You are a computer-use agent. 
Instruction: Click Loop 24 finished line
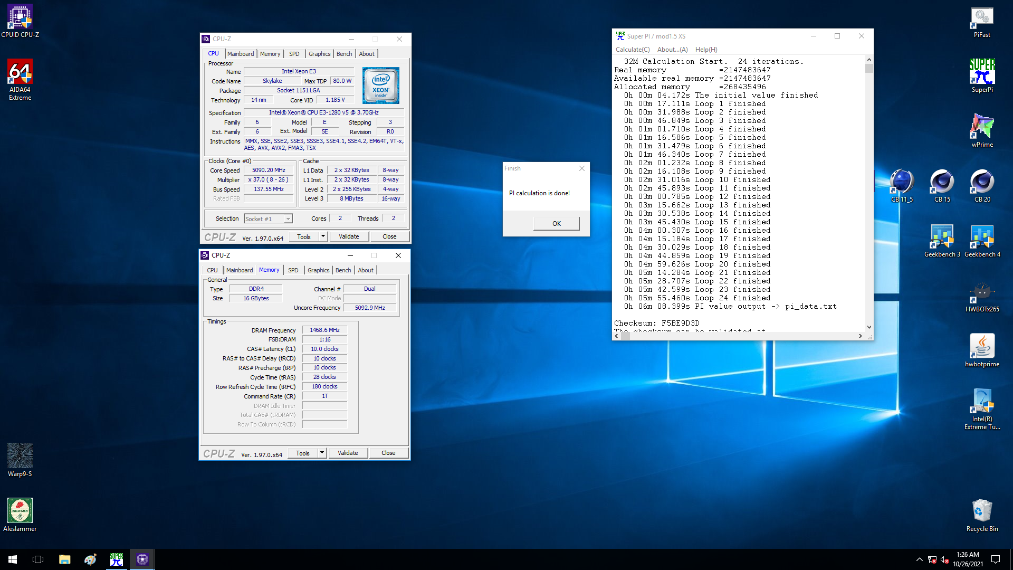coord(697,298)
